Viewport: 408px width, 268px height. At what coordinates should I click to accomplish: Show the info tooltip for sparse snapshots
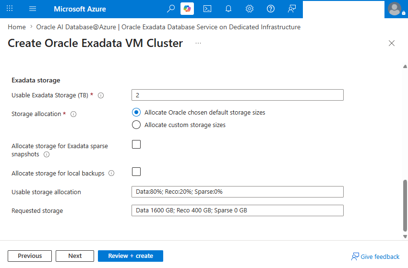point(46,154)
